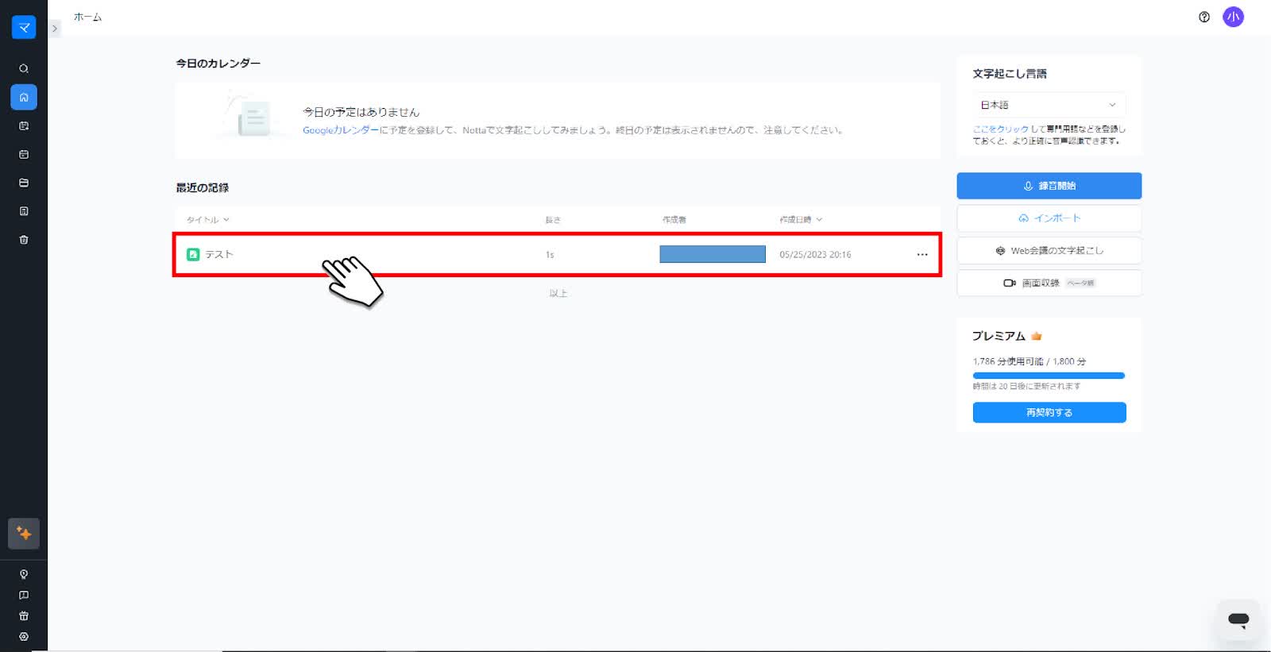Click the Notta logo in sidebar
Image resolution: width=1271 pixels, height=652 pixels.
[x=24, y=28]
